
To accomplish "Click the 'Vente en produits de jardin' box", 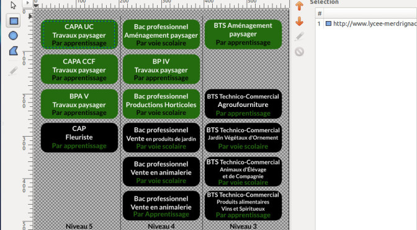I will 161,137.
